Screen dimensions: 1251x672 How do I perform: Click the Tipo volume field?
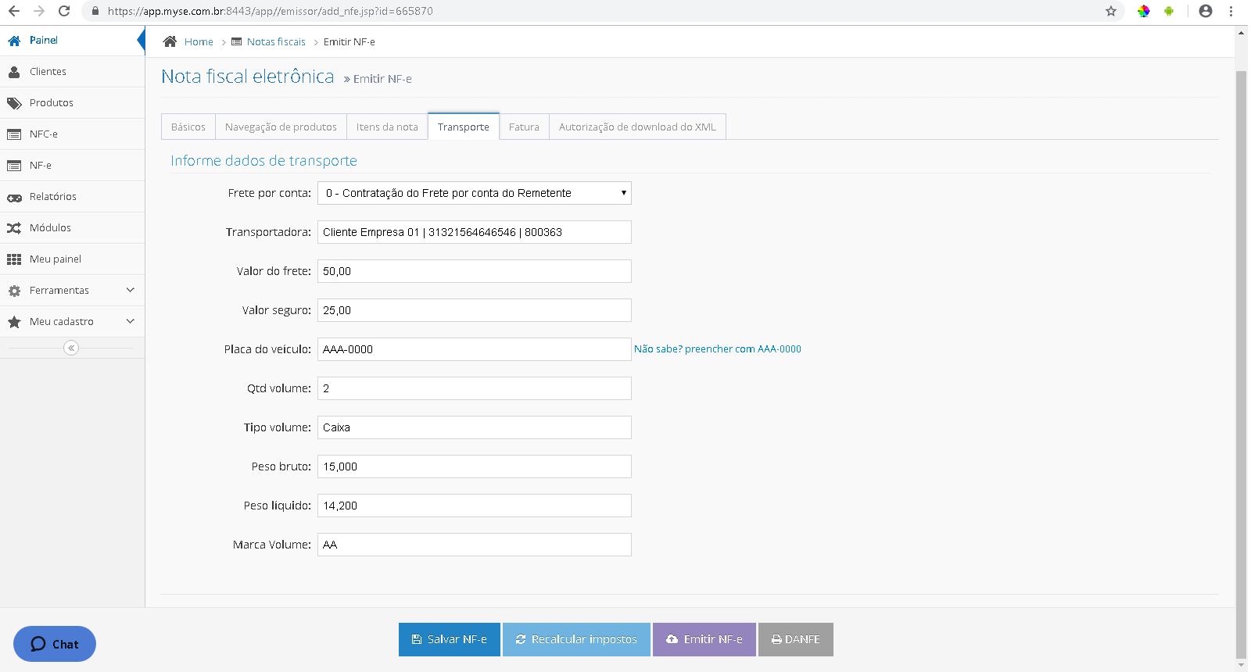pyautogui.click(x=475, y=427)
